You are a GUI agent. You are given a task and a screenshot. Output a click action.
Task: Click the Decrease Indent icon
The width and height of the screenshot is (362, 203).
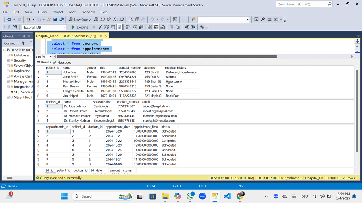tap(187, 27)
